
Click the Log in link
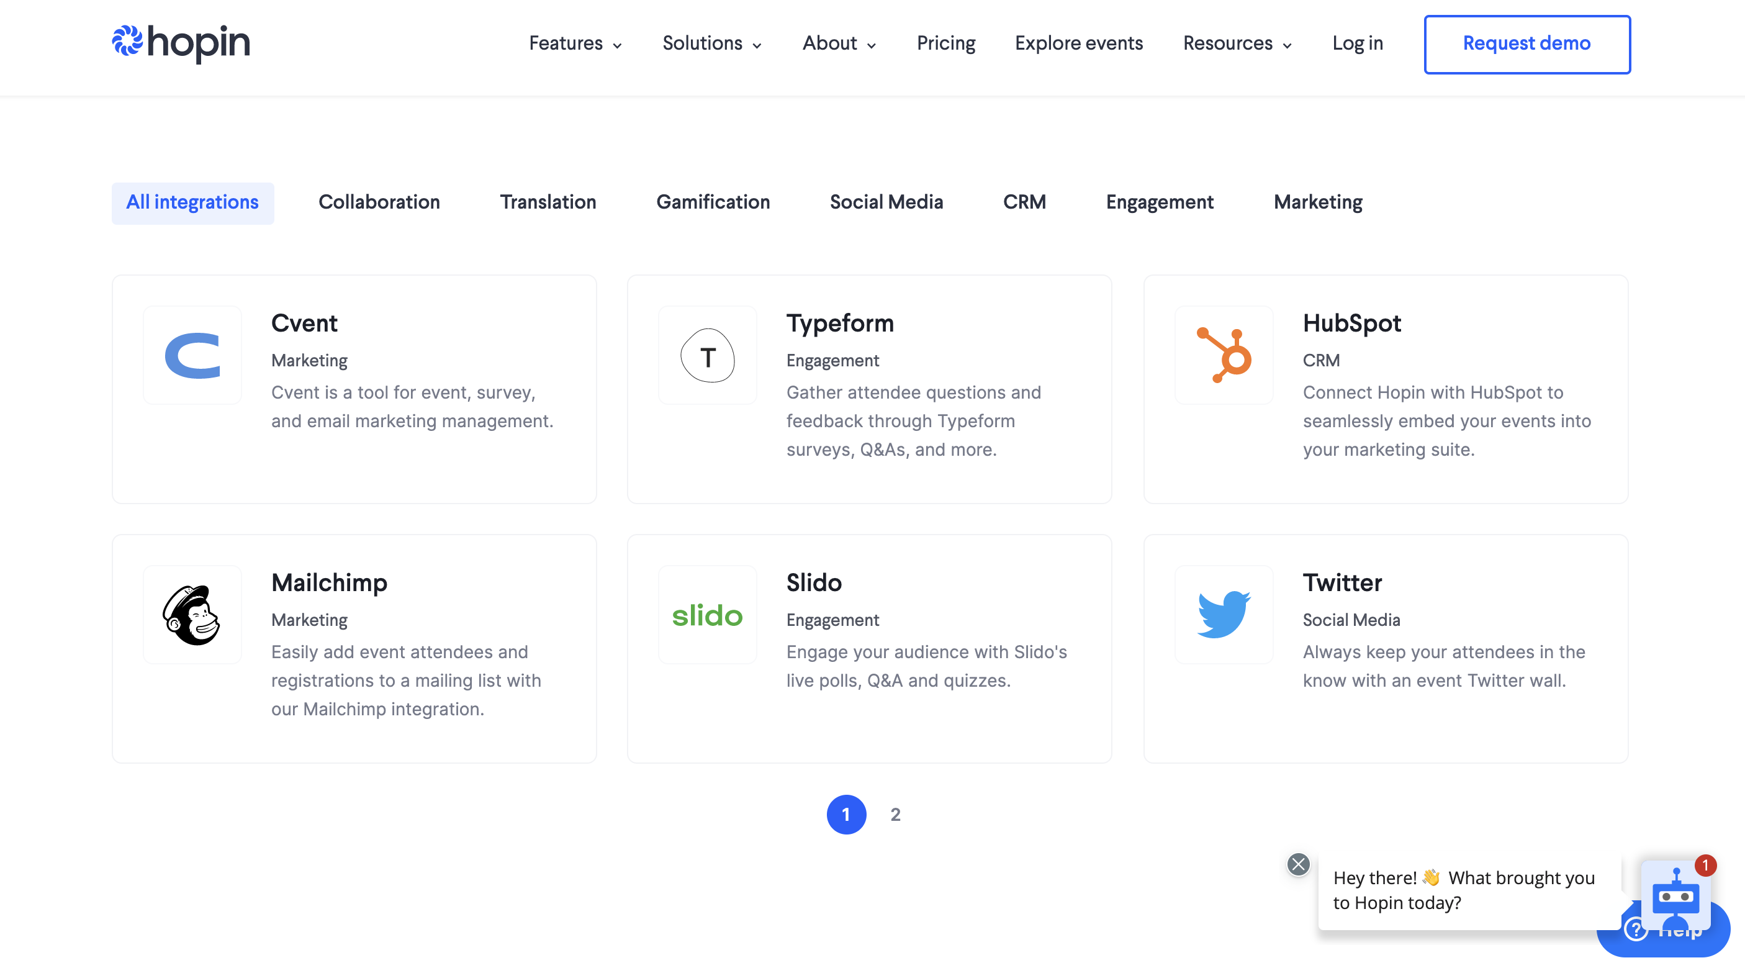pyautogui.click(x=1358, y=43)
